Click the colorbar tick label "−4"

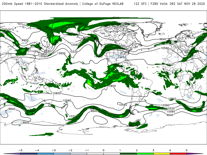(x=37, y=150)
